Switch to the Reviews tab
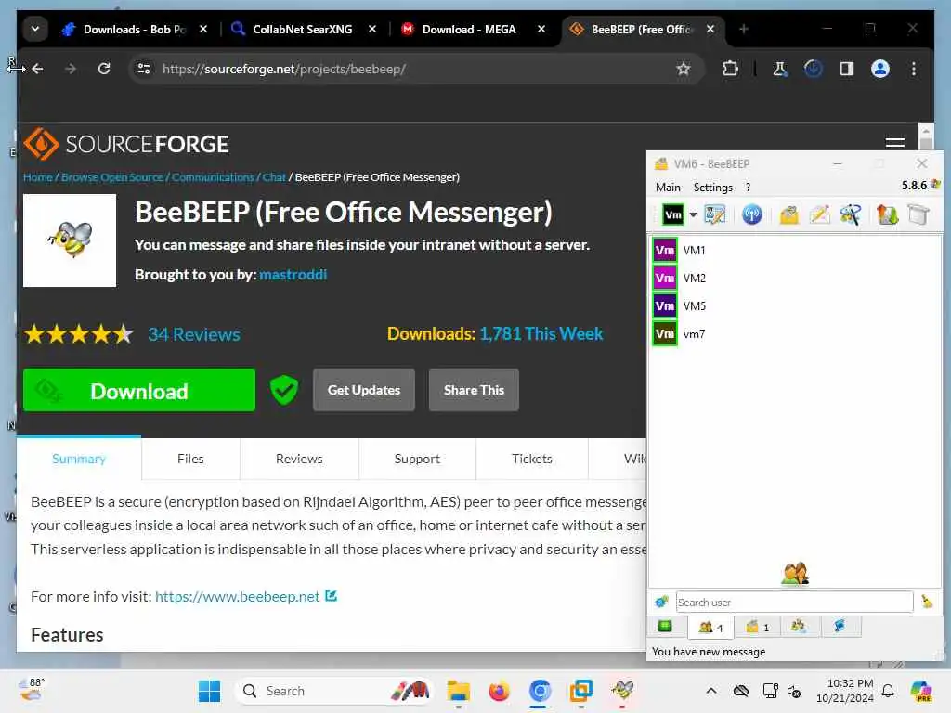The image size is (951, 713). tap(299, 459)
